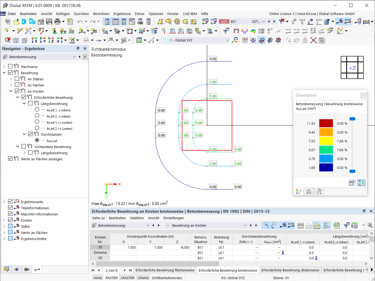The image size is (375, 281).
Task: Click the red 11.33 color swatch
Action: coord(326,123)
